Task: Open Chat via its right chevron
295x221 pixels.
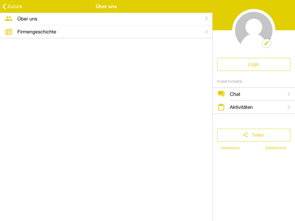Action: pos(289,94)
